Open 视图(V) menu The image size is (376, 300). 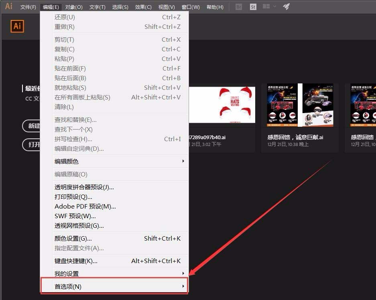click(x=167, y=7)
